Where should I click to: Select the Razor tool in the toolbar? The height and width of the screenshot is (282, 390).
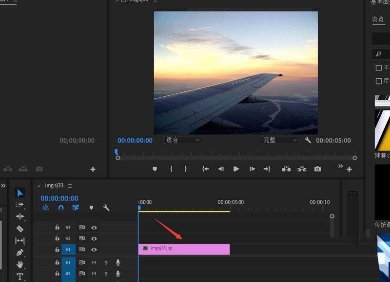coord(19,229)
